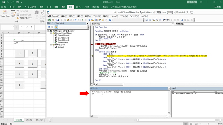Viewport: 223px width, 125px height.
Task: Click the green Run macro play icon
Action: click(83, 20)
